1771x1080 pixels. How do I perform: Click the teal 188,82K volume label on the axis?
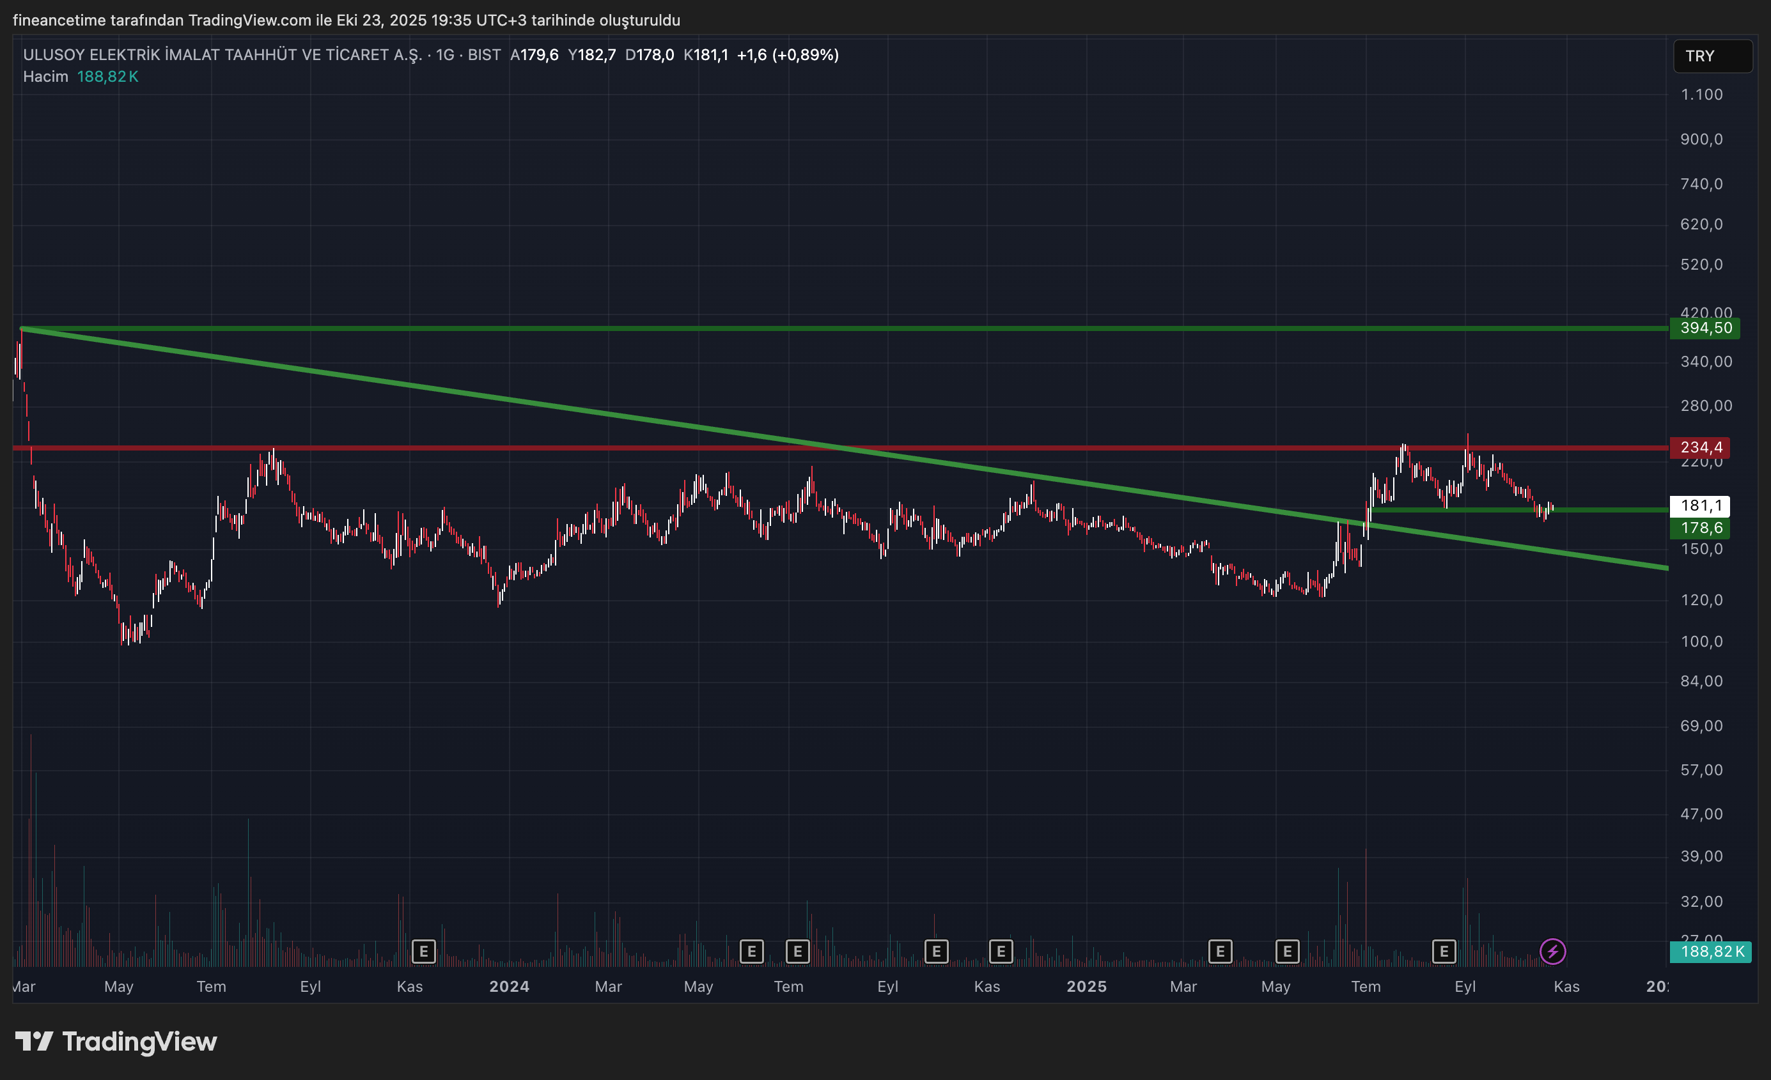(1711, 952)
